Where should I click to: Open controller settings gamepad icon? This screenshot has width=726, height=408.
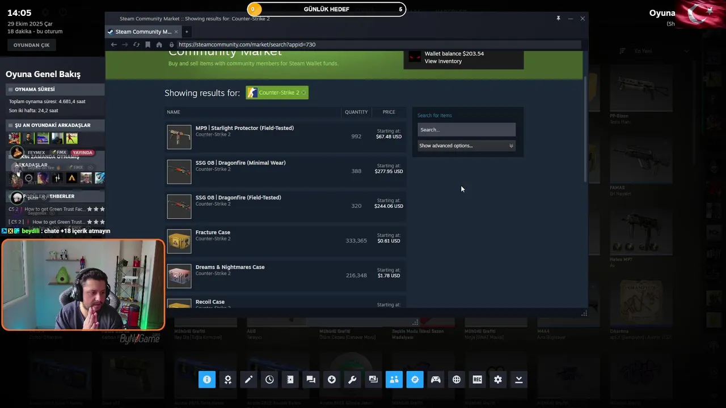tap(436, 380)
